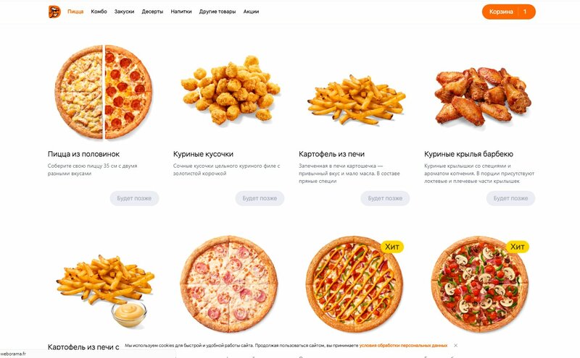Viewport: 580px width, 358px height.
Task: Select Десерты in the navigation
Action: [x=152, y=12]
